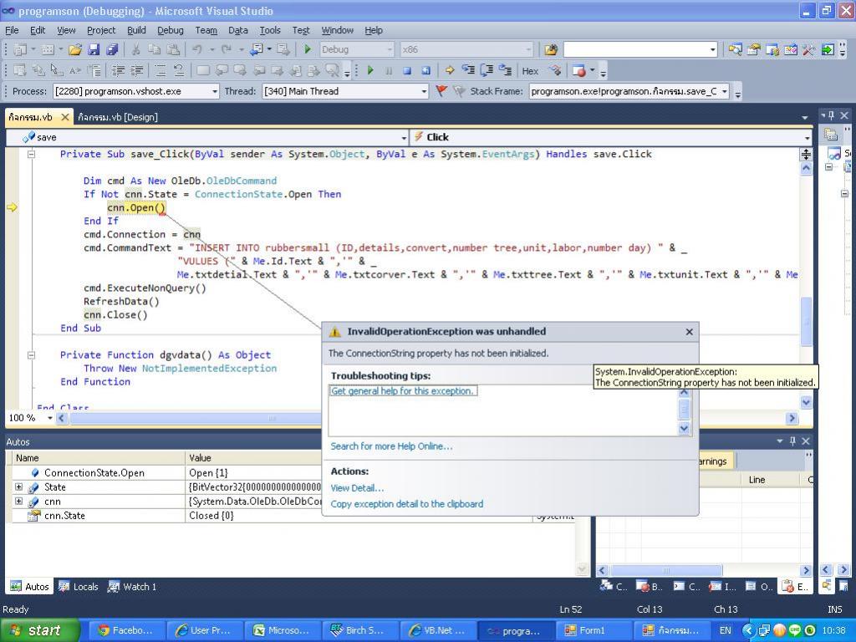856x642 pixels.
Task: Switch to the กิจกรรม.vb [Design] tab
Action: (x=118, y=117)
